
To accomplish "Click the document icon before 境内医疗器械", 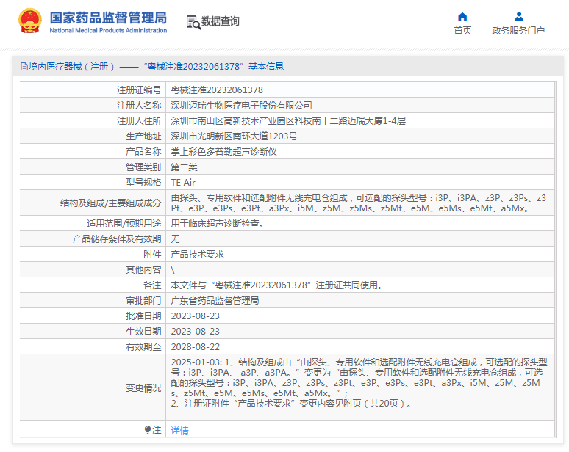I will tap(24, 66).
